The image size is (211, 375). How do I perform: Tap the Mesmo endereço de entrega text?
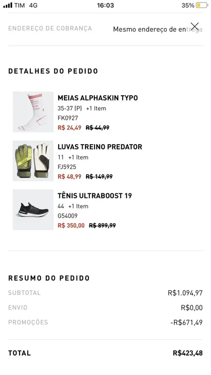tap(158, 29)
